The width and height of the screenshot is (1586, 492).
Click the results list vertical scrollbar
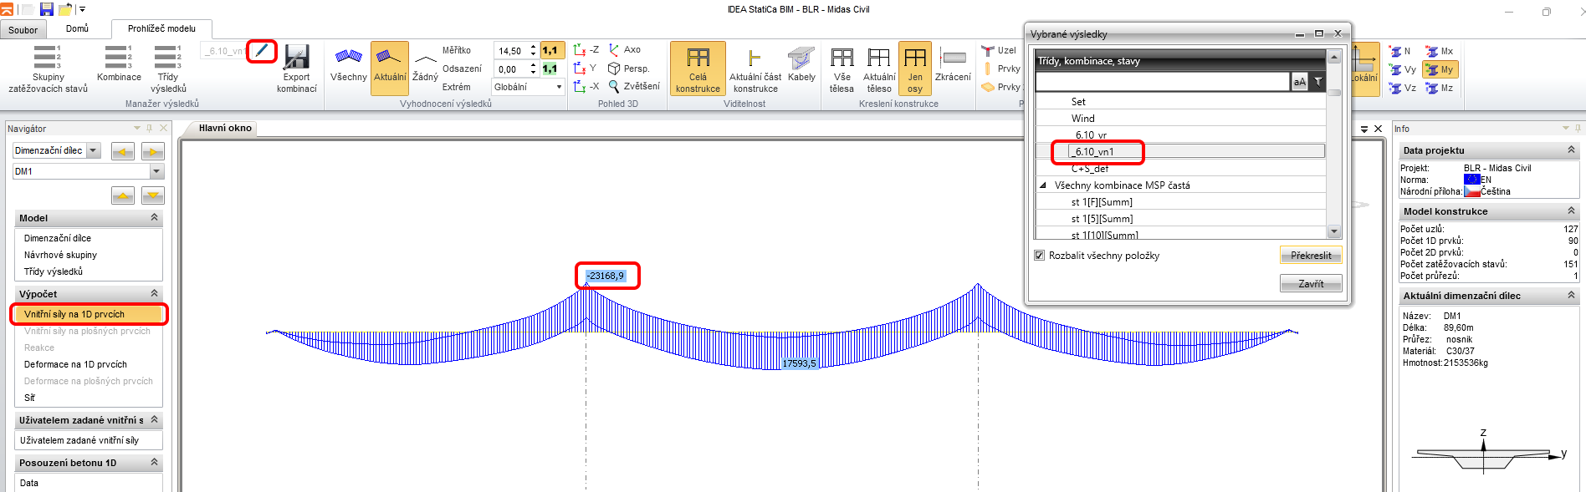[x=1334, y=150]
